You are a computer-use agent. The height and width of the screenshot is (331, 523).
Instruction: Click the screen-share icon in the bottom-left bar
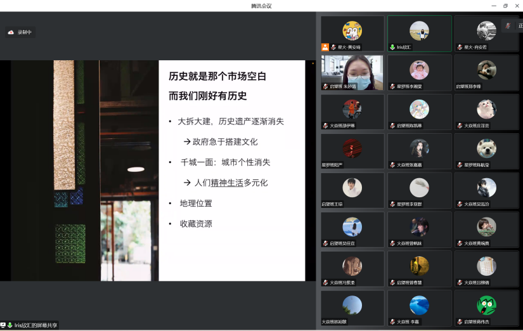pos(3,325)
